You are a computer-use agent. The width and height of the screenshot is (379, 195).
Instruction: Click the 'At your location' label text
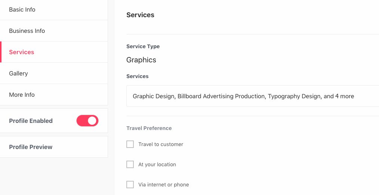click(x=157, y=164)
